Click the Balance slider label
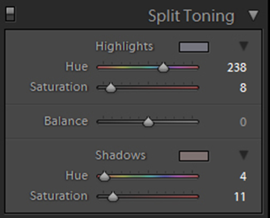The image size is (270, 218). [66, 121]
